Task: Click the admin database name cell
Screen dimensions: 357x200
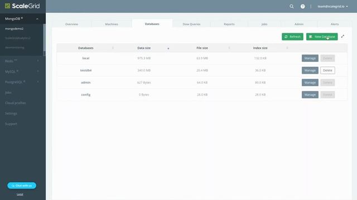Action: [x=86, y=83]
